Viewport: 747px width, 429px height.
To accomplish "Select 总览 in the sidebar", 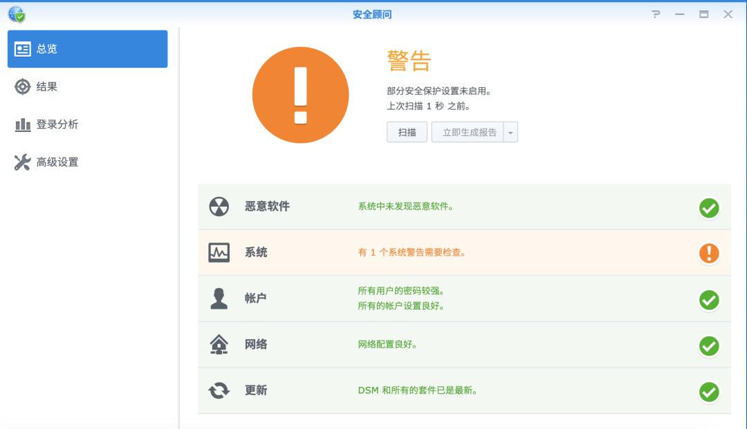I will [x=88, y=48].
